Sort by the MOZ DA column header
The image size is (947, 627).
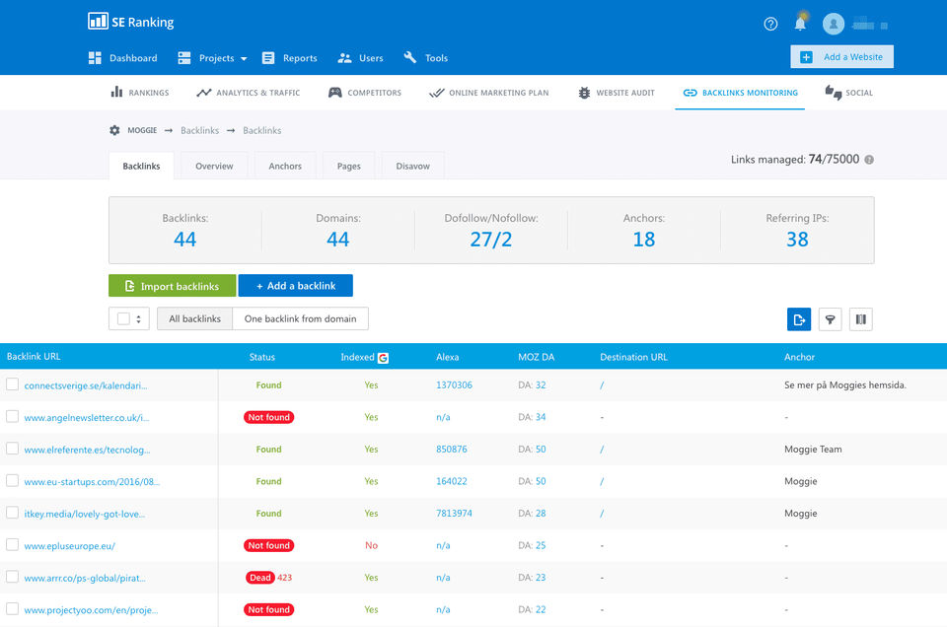click(x=534, y=357)
